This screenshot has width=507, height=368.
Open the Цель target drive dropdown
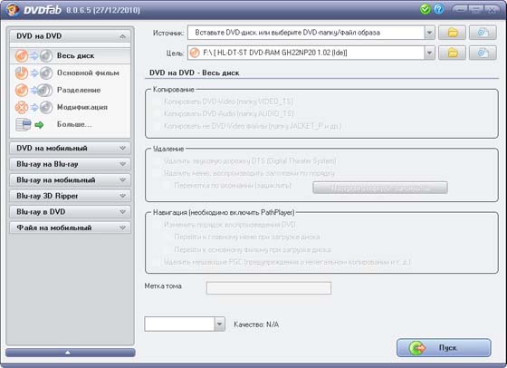coord(429,53)
